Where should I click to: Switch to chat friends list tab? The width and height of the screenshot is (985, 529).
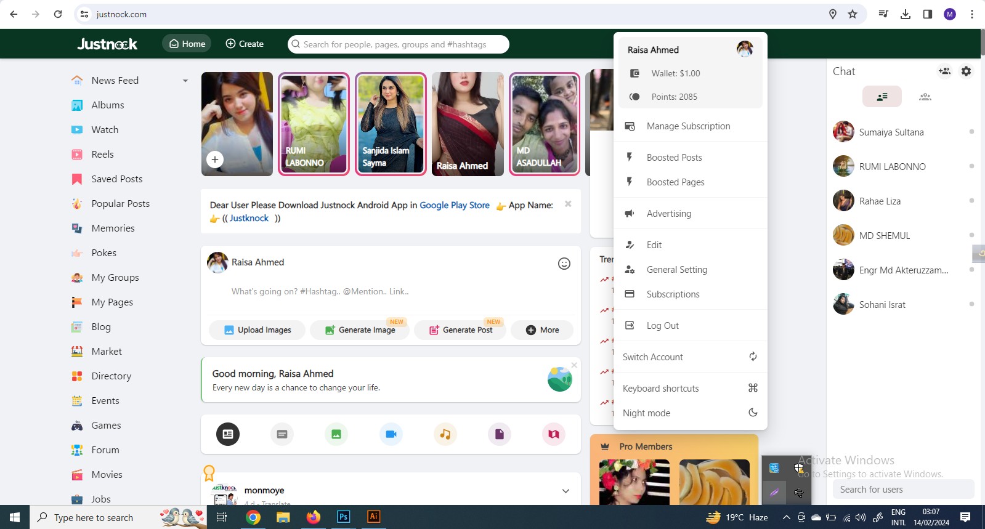tap(882, 97)
